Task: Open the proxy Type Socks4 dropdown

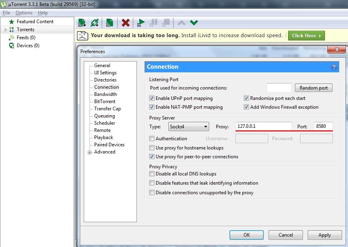Action: [x=188, y=127]
